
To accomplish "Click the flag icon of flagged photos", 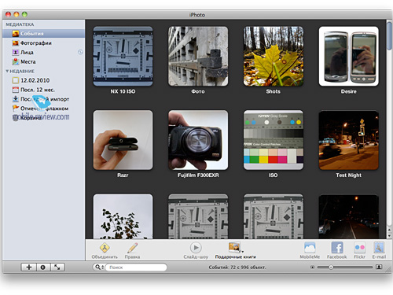I will (x=16, y=108).
